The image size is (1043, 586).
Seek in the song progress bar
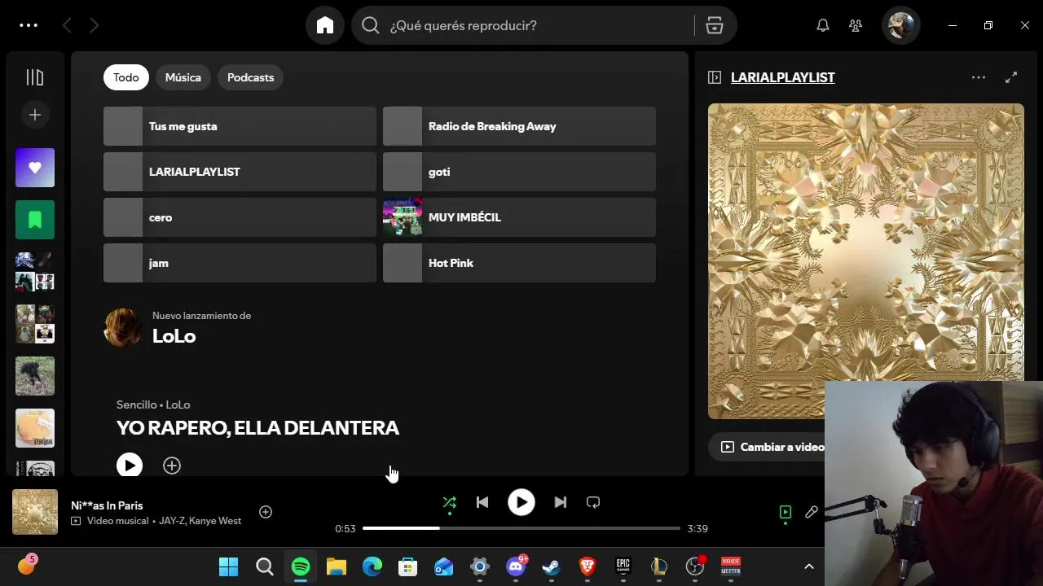(x=521, y=528)
